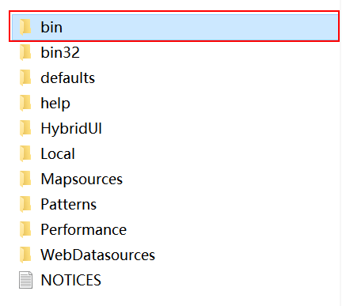The width and height of the screenshot is (346, 306).
Task: Select the Patterns folder label
Action: click(69, 204)
